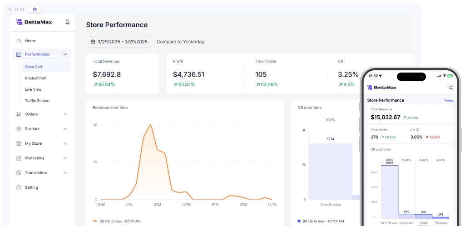Tap the bell icon on phone screen
The width and height of the screenshot is (465, 226).
point(450,88)
